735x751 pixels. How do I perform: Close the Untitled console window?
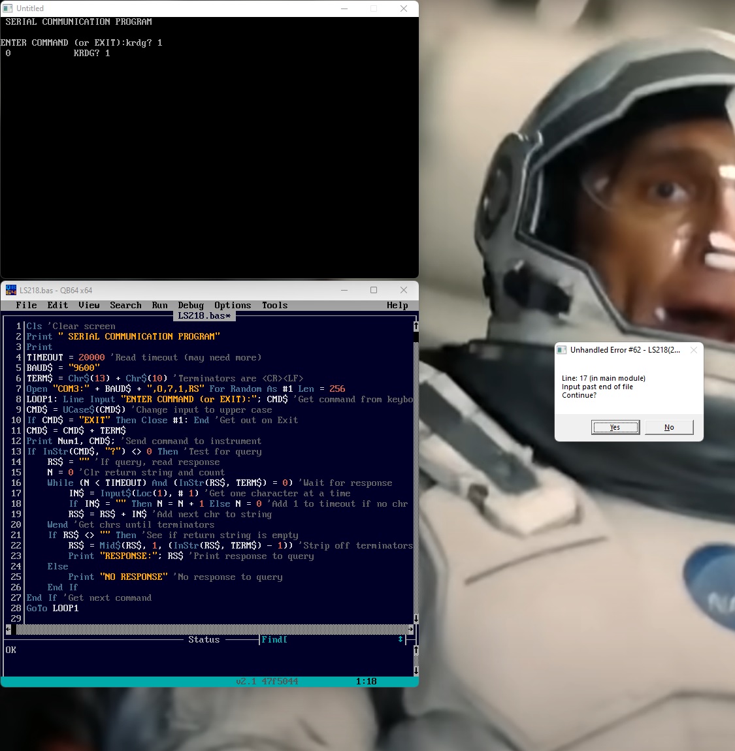(x=404, y=8)
